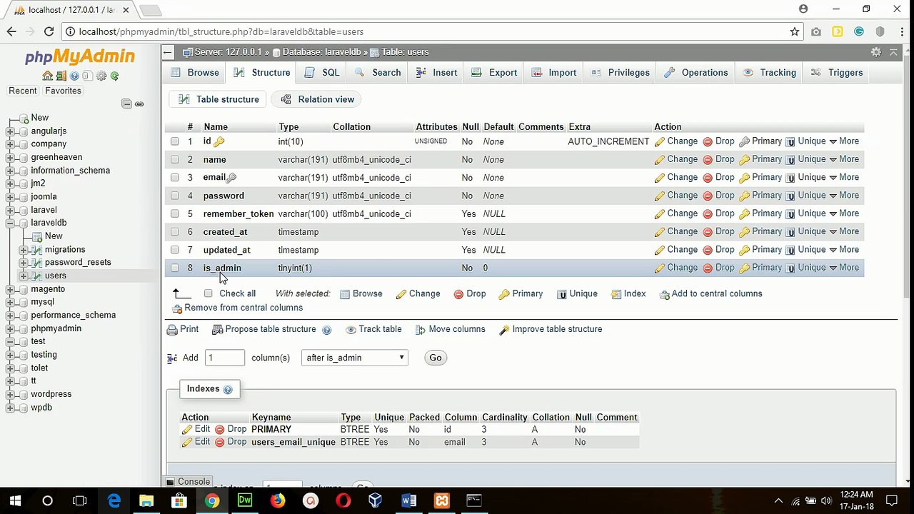Open More dropdown for the is_admin row

843,268
